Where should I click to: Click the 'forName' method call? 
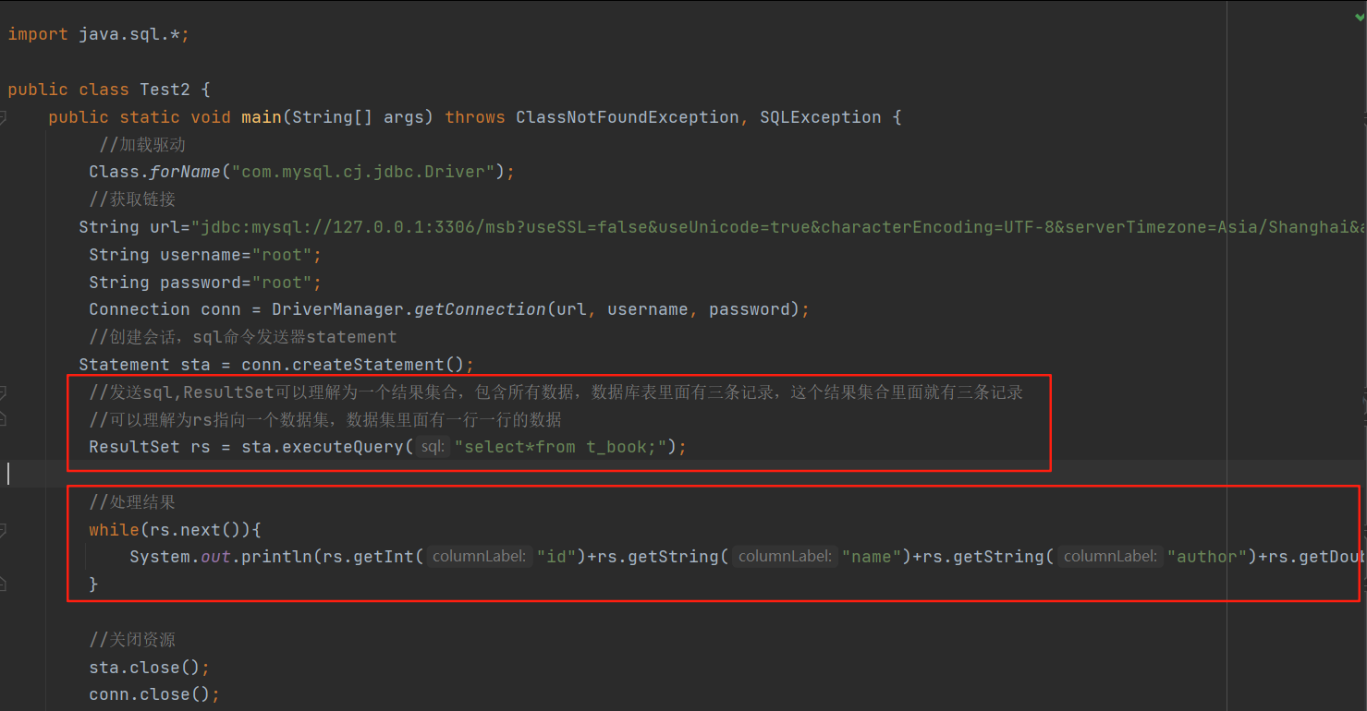point(186,172)
